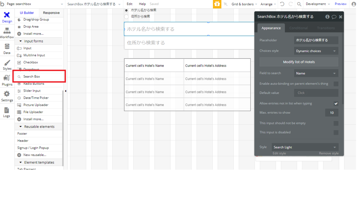Screen dimensions: 360x202
Task: Click the gift box icon in the top bar
Action: point(217,4)
